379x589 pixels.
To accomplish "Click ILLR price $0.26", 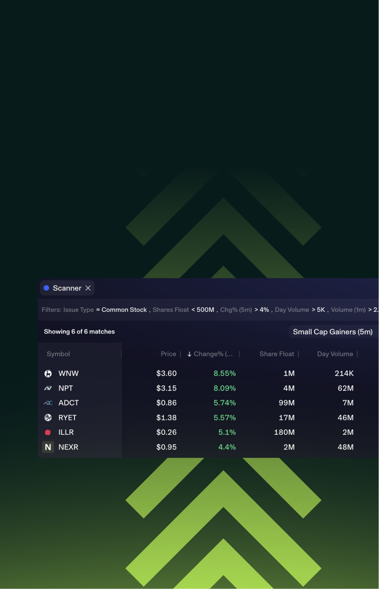I will point(166,432).
